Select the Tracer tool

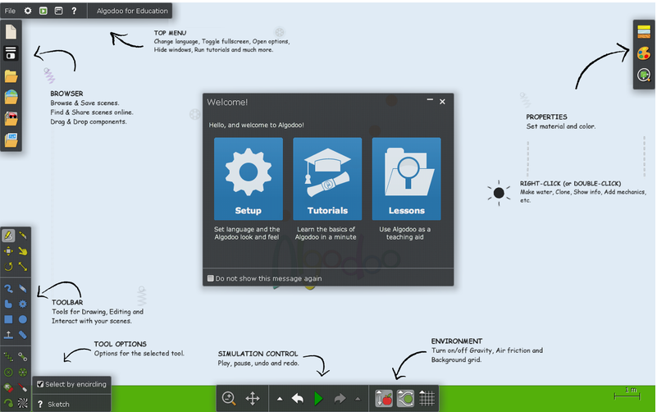(8, 403)
